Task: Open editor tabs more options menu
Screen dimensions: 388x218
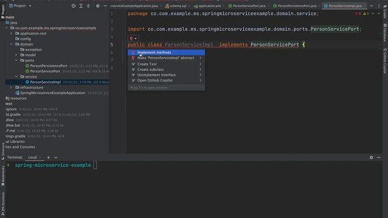Action: tap(378, 5)
